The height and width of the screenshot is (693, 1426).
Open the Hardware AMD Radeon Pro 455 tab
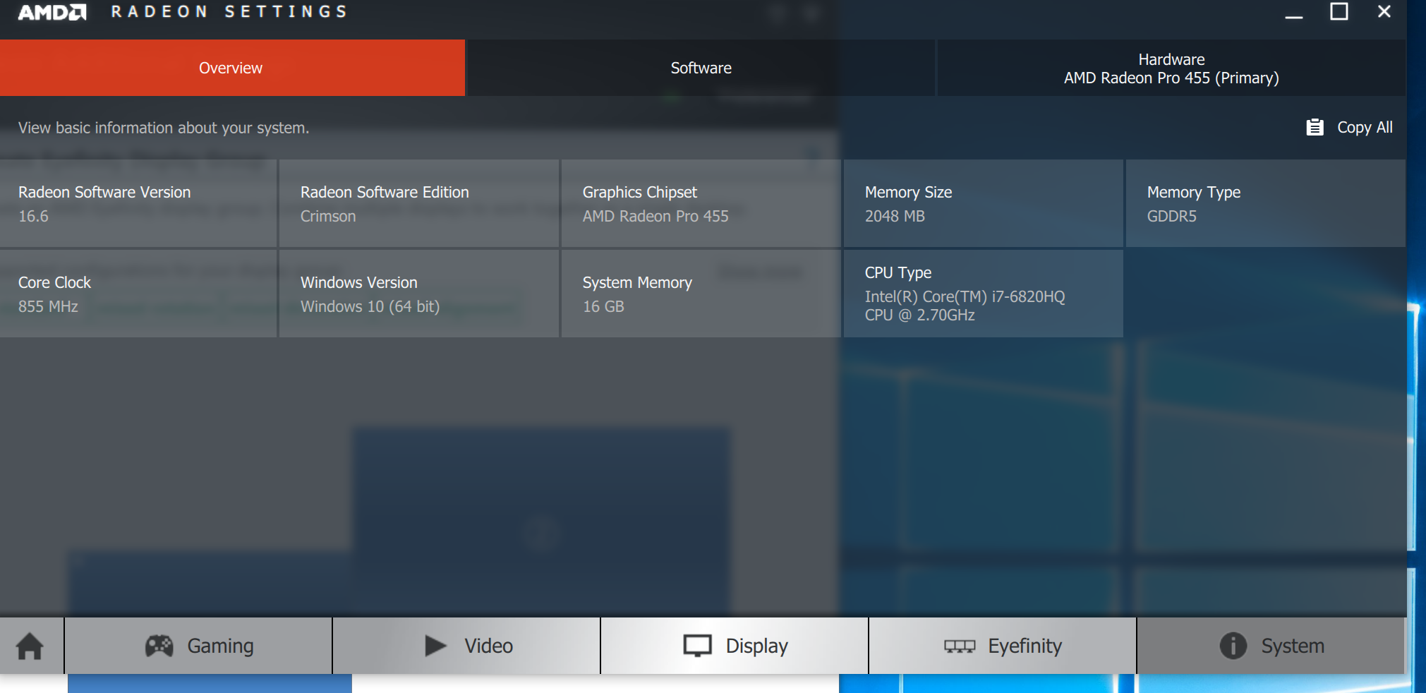(x=1171, y=68)
